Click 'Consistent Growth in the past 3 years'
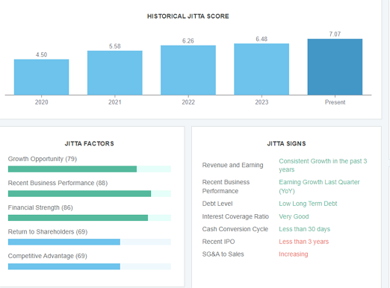The height and width of the screenshot is (288, 390). coord(323,165)
